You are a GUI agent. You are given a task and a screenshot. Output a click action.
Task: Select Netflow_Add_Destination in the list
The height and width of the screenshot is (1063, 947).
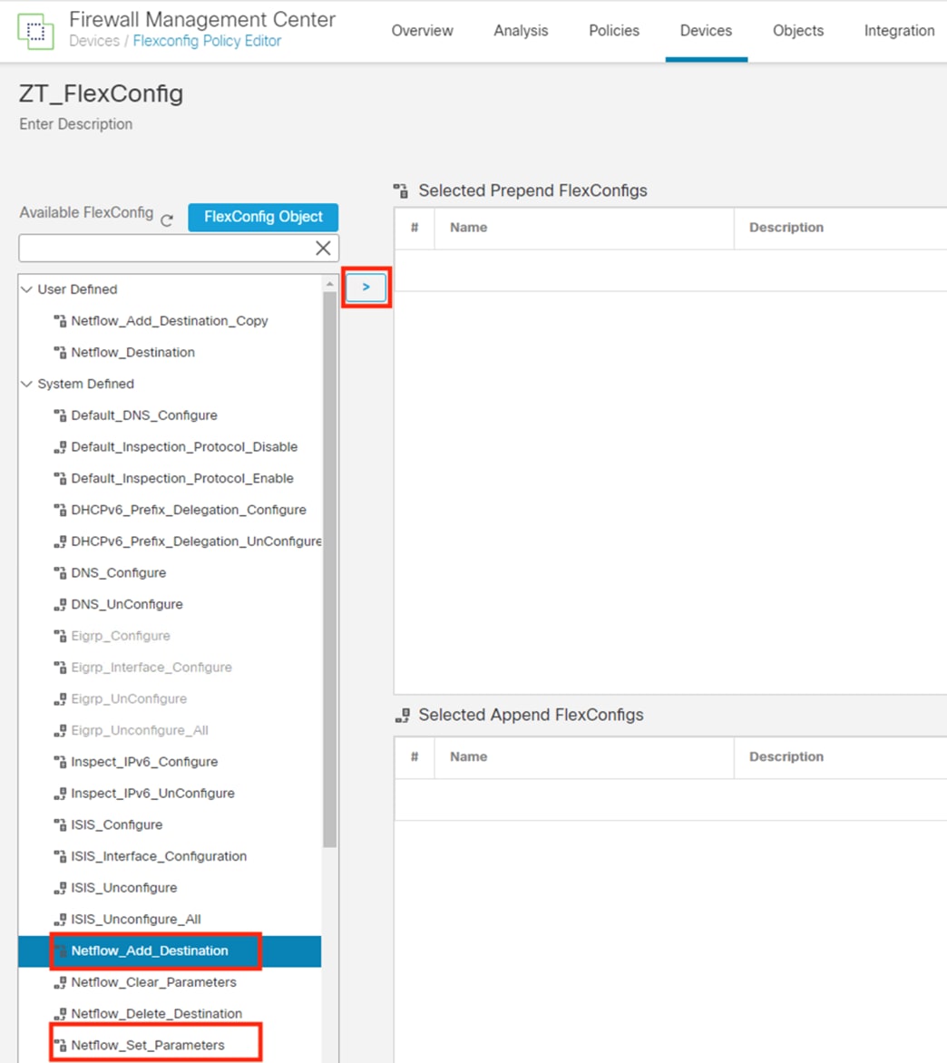pos(170,951)
